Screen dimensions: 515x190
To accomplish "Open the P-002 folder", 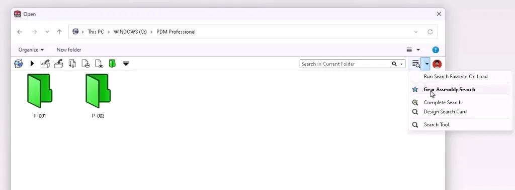I will (98, 96).
